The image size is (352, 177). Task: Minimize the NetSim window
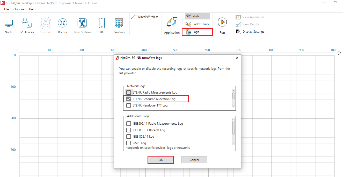(324, 3)
